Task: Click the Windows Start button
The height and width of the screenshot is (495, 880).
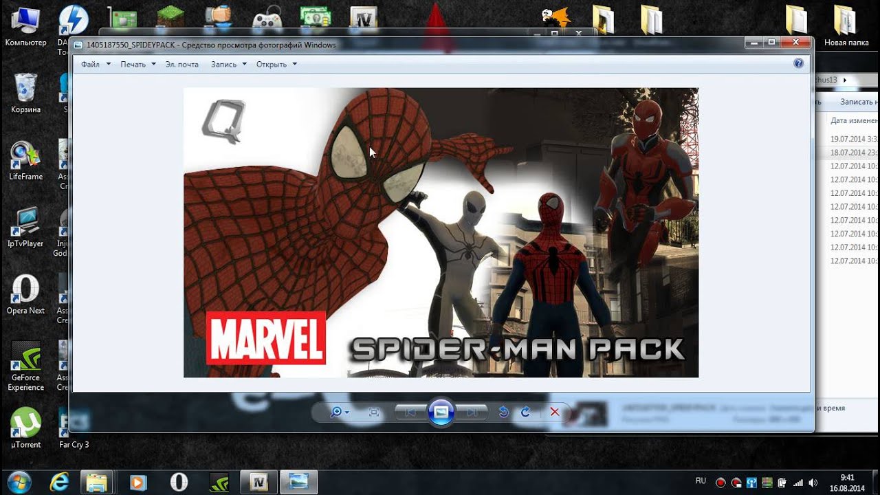Action: click(x=19, y=482)
